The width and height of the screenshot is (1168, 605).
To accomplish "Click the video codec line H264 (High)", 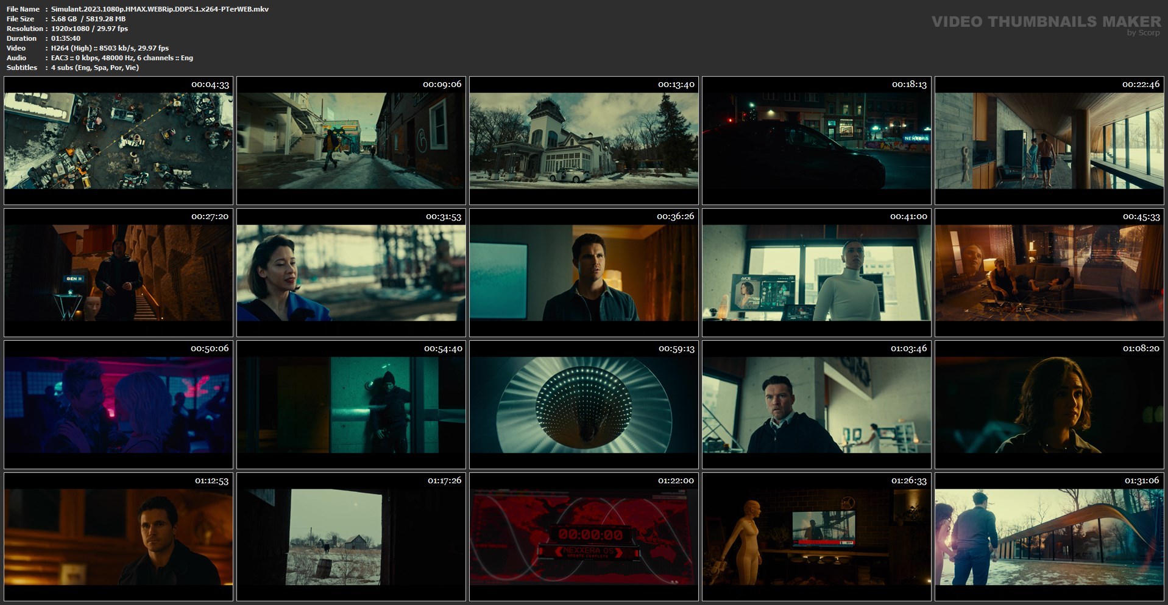I will (x=110, y=48).
